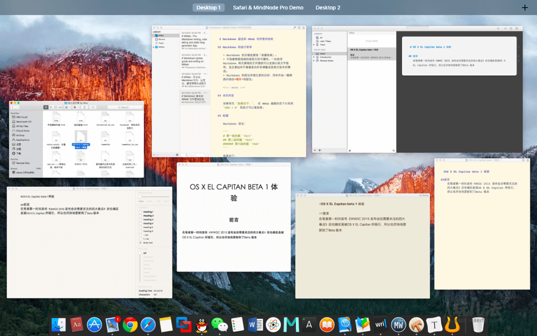This screenshot has height=336, width=537.
Task: Launch iBooks from the Dock
Action: click(327, 325)
